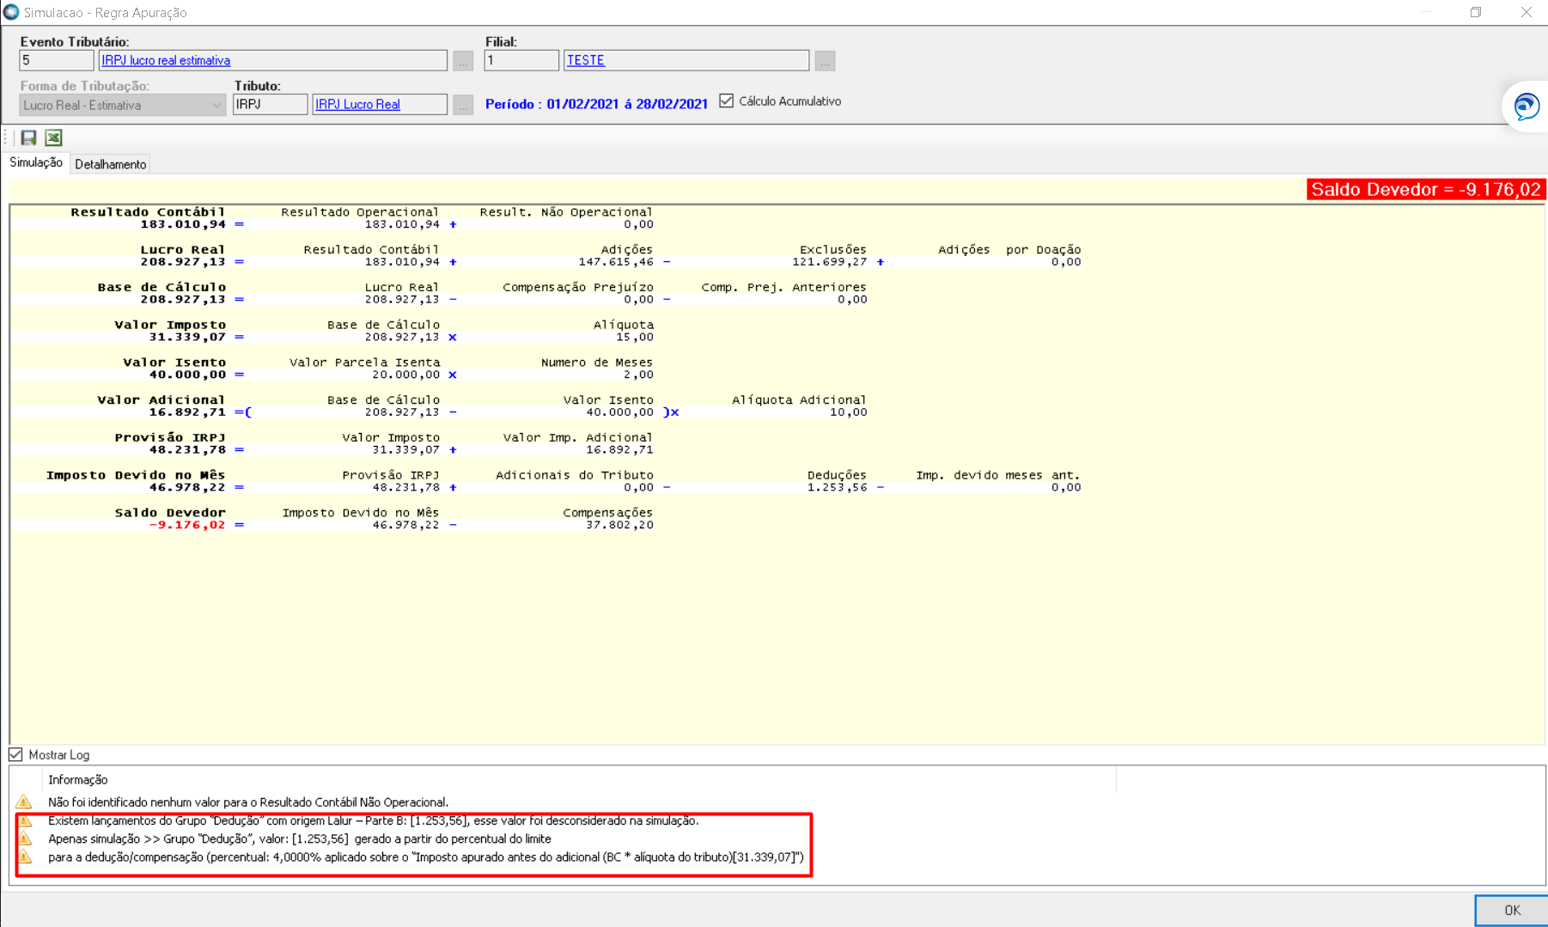Open Evento Tributário lookup ellipsis button
This screenshot has height=927, width=1548.
463,61
